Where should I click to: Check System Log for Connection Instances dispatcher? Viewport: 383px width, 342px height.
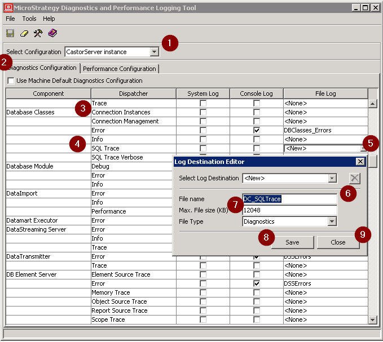[203, 112]
